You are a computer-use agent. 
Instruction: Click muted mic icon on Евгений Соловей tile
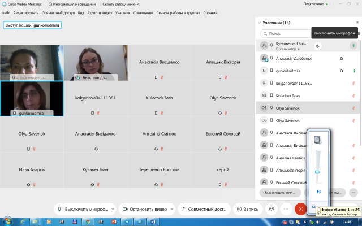226,149
